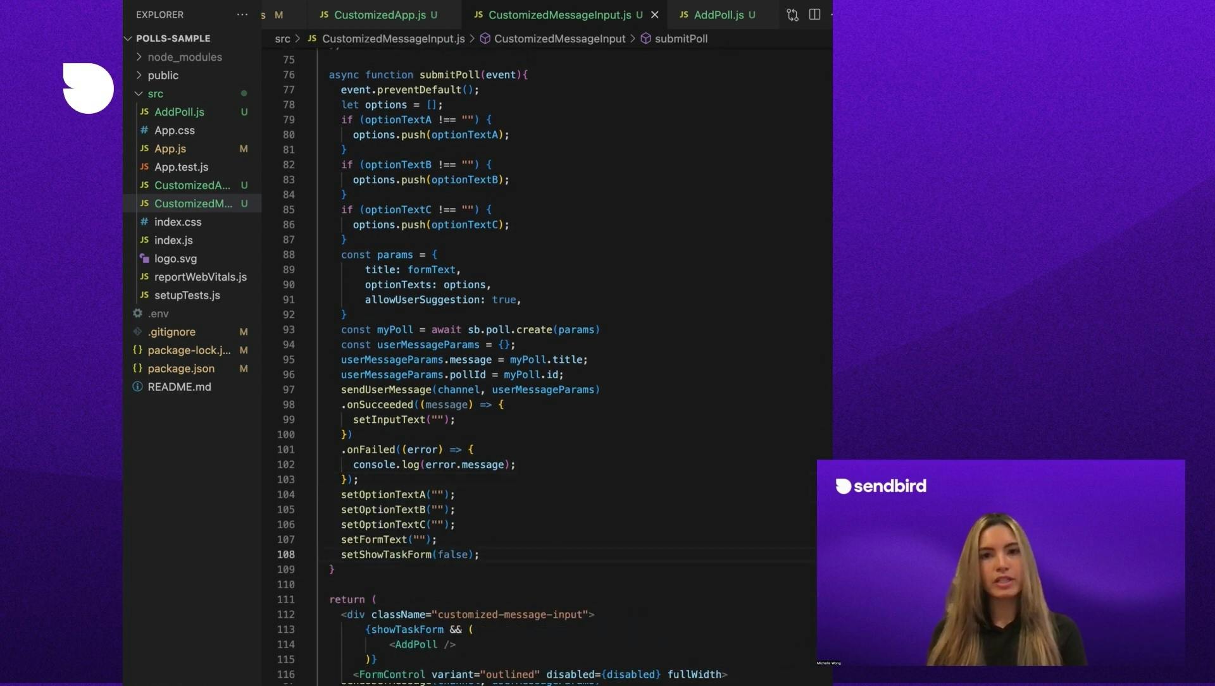Select the package.json file
Screen dimensions: 1215x686
tap(180, 367)
